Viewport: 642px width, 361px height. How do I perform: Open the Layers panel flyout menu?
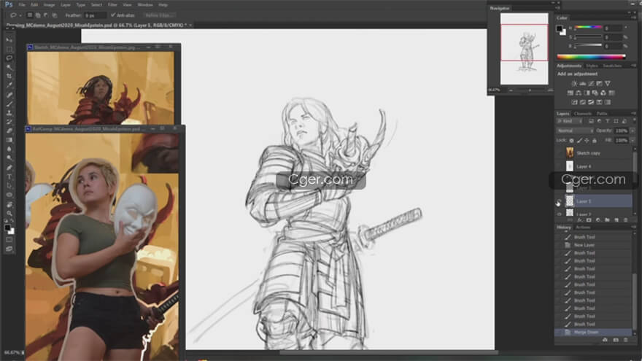click(634, 113)
